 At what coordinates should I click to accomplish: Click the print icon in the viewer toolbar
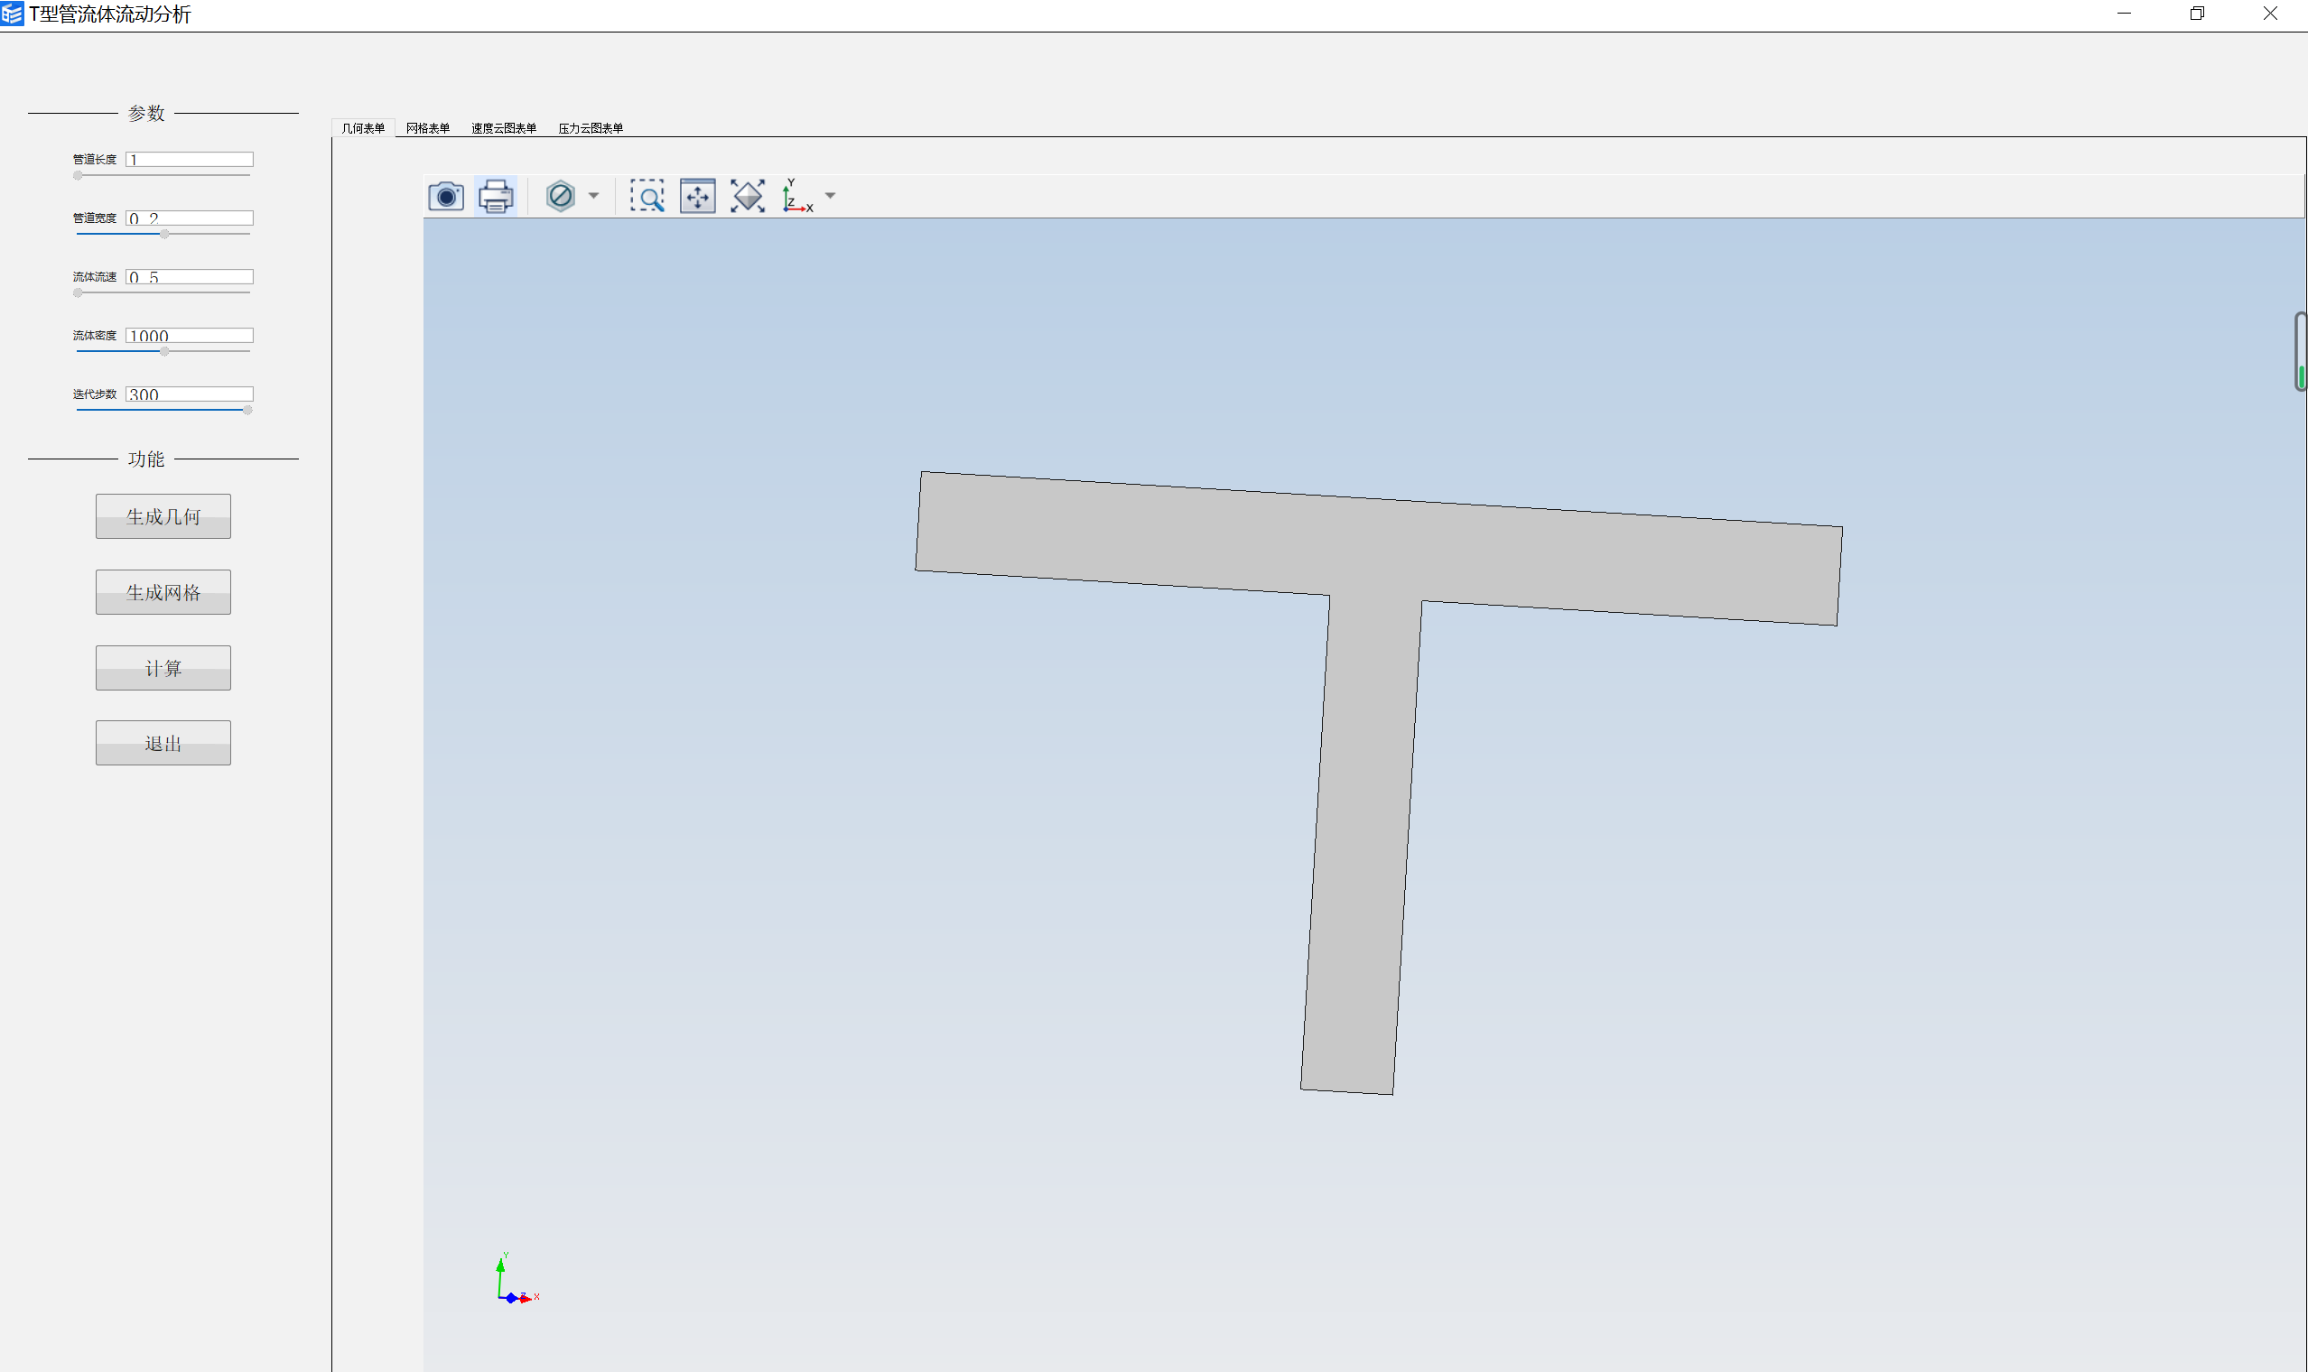pyautogui.click(x=496, y=196)
